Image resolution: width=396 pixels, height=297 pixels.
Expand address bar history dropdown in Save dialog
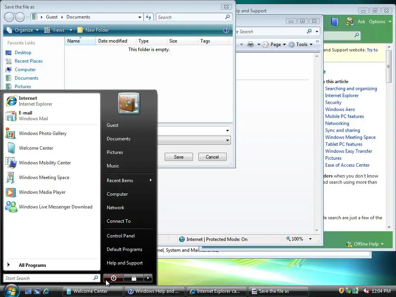click(140, 17)
